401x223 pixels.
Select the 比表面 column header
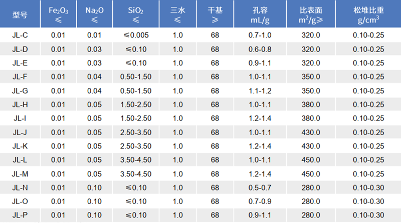click(x=311, y=14)
